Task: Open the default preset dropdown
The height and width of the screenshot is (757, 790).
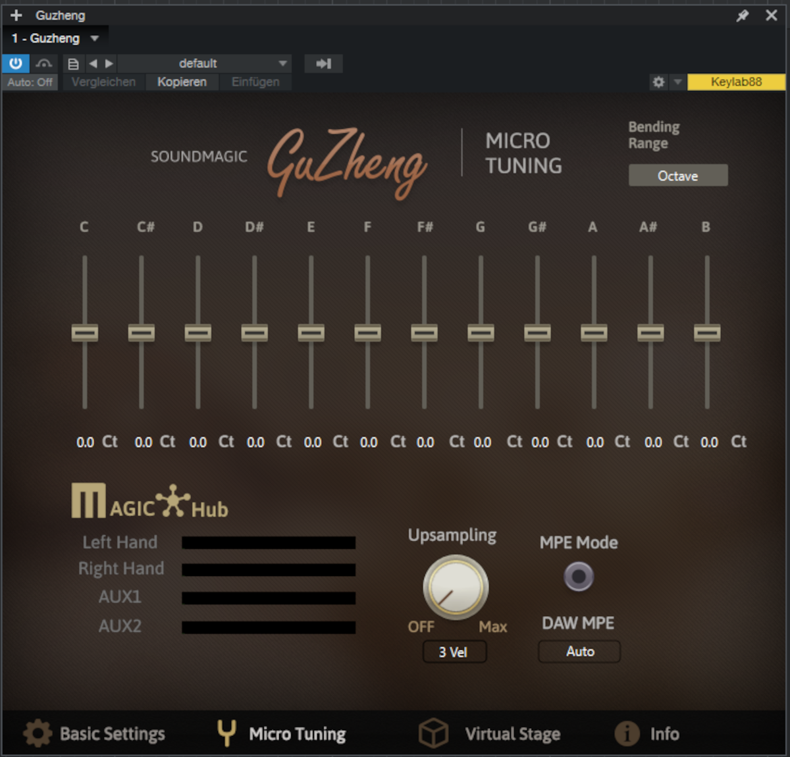Action: [x=204, y=64]
